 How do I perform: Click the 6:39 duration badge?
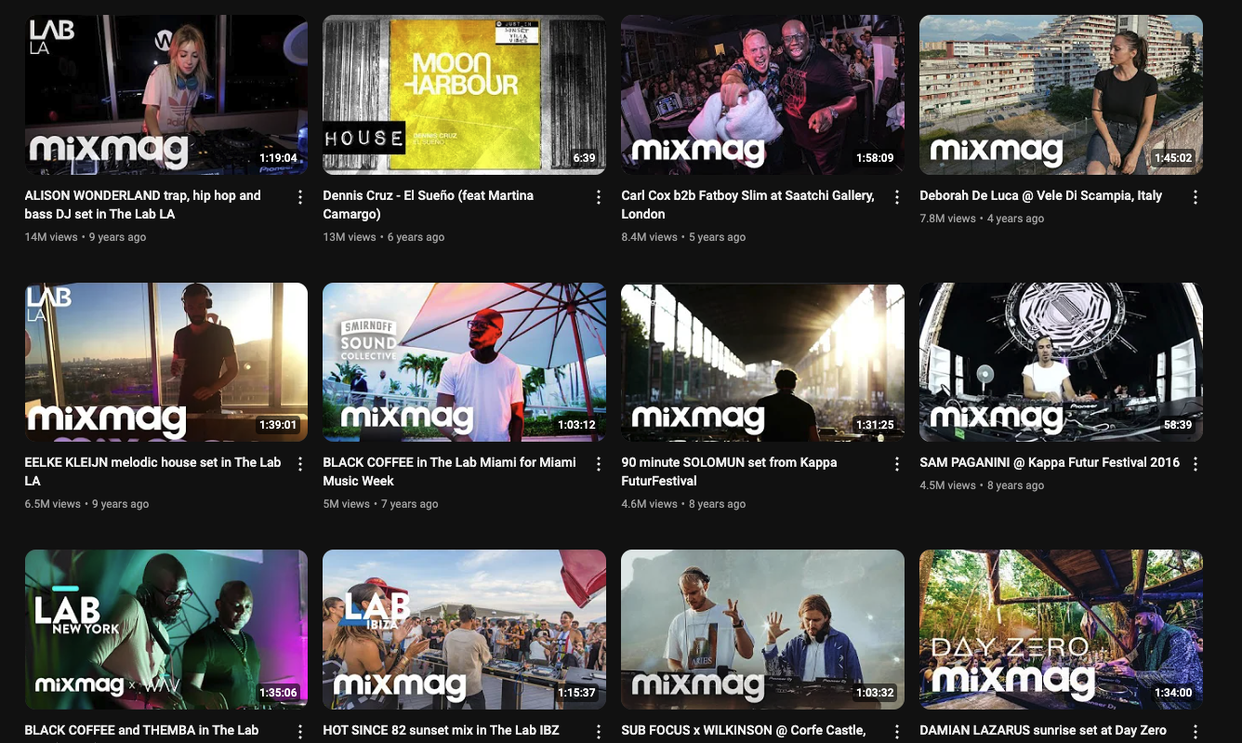pos(585,158)
